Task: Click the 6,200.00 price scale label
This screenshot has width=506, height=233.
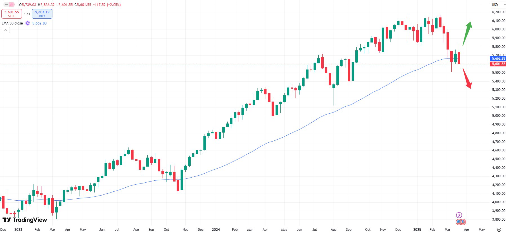Action: [498, 12]
